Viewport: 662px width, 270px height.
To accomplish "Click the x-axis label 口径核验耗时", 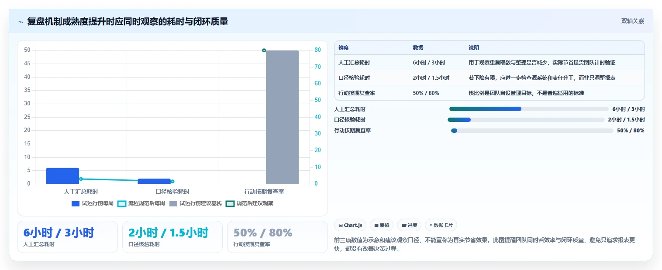I will click(172, 192).
